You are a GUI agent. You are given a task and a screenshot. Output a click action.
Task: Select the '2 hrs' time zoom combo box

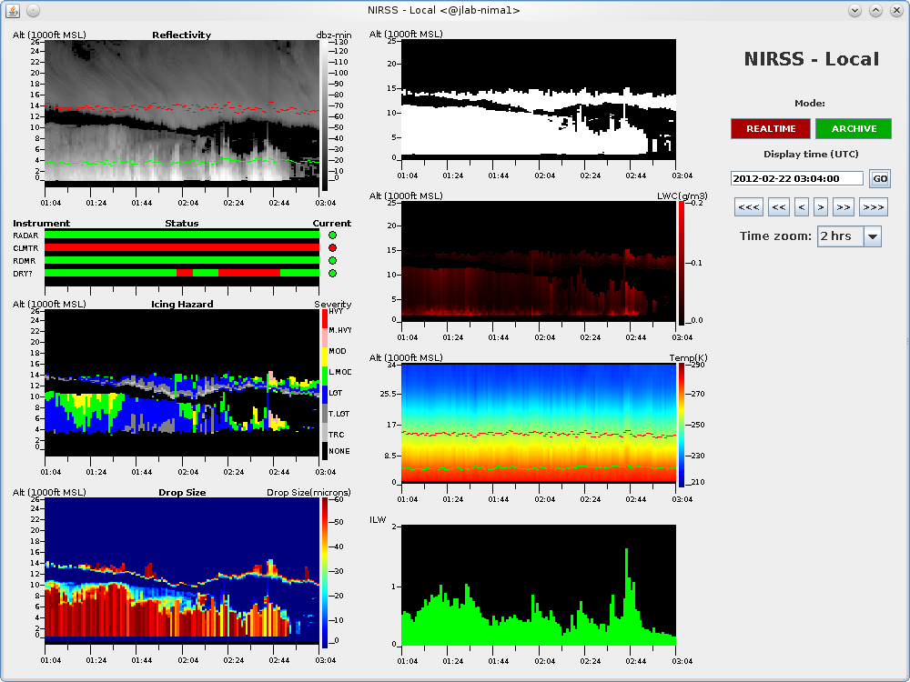coord(839,236)
